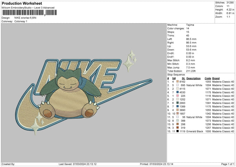This screenshot has height=167, width=236.
Task: Click the Color changes value 14
Action: 188,28
